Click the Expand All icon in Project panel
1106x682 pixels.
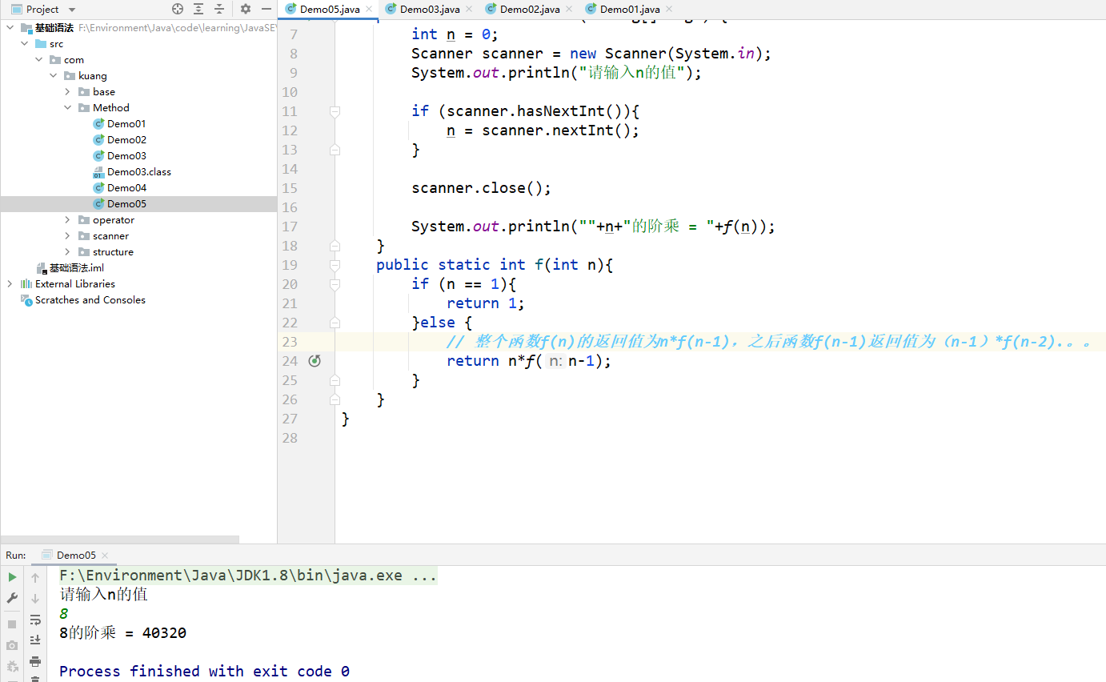(x=198, y=9)
